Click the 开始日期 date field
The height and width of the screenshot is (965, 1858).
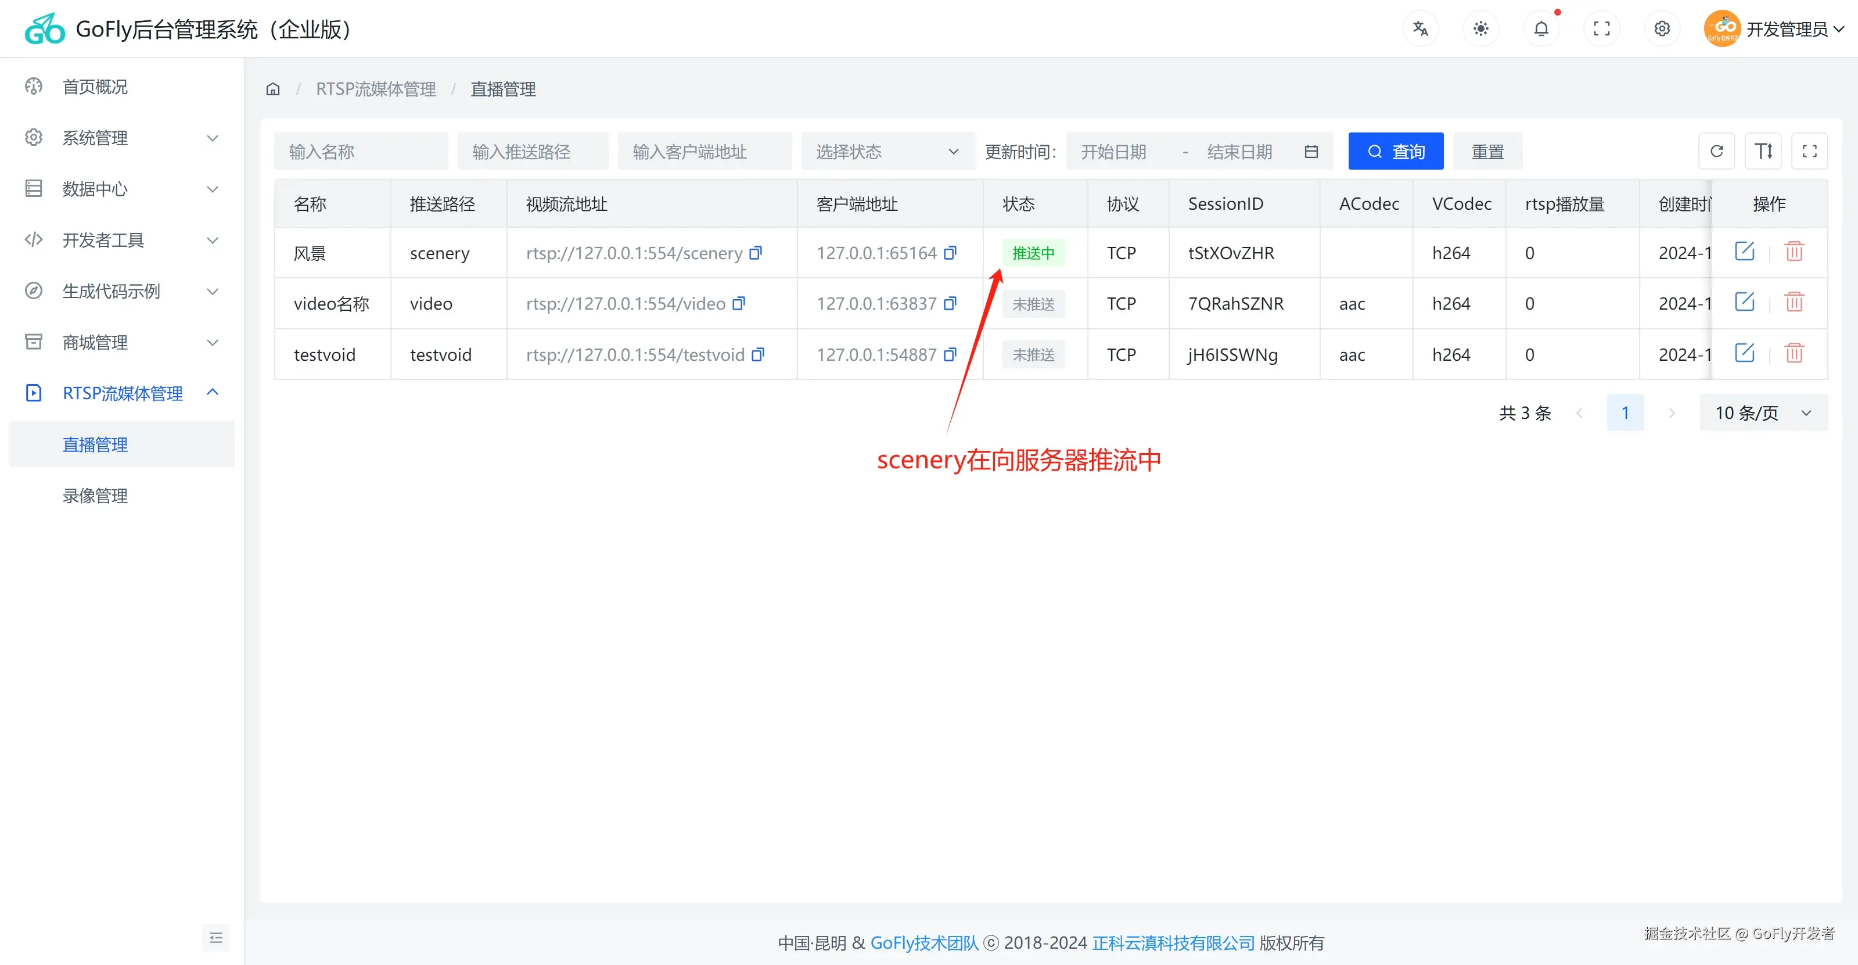[x=1113, y=152]
